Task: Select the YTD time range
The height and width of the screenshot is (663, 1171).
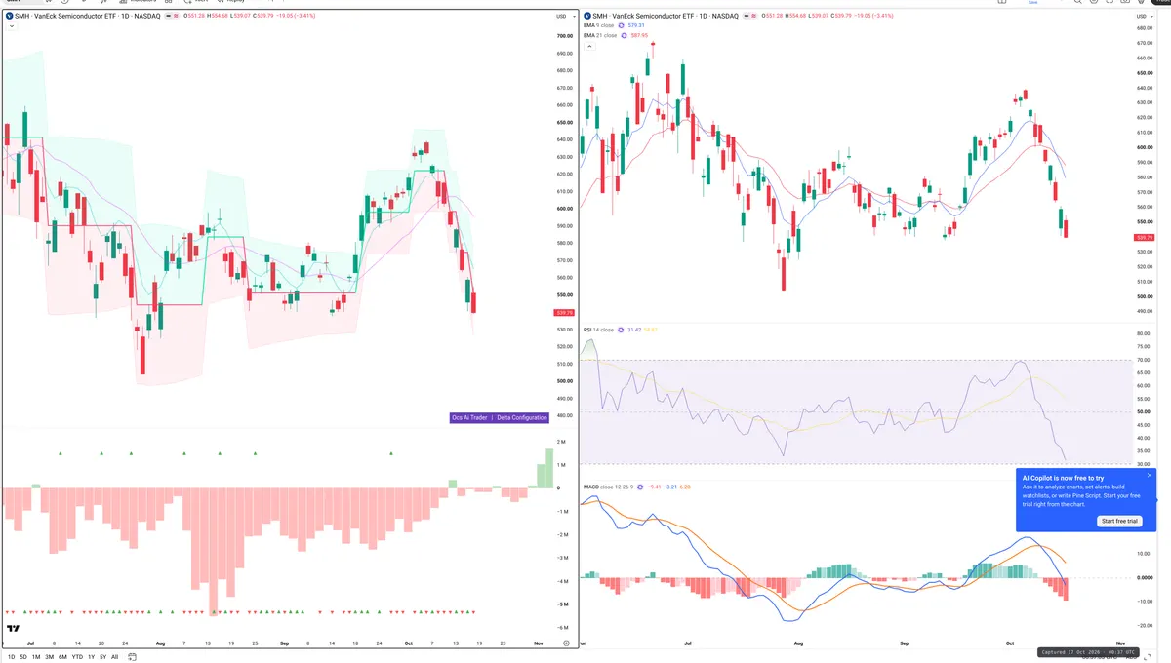Action: (x=77, y=657)
